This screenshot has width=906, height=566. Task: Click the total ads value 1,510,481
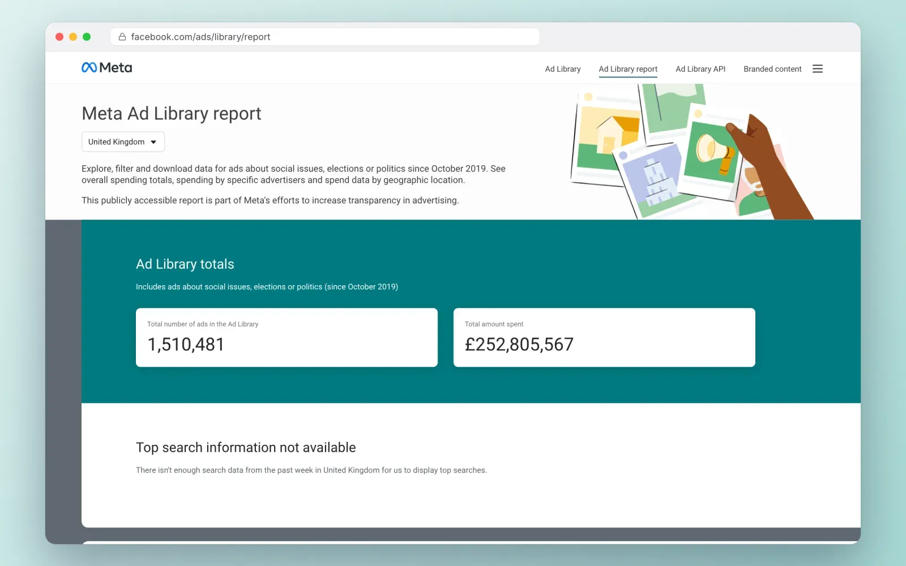coord(186,344)
